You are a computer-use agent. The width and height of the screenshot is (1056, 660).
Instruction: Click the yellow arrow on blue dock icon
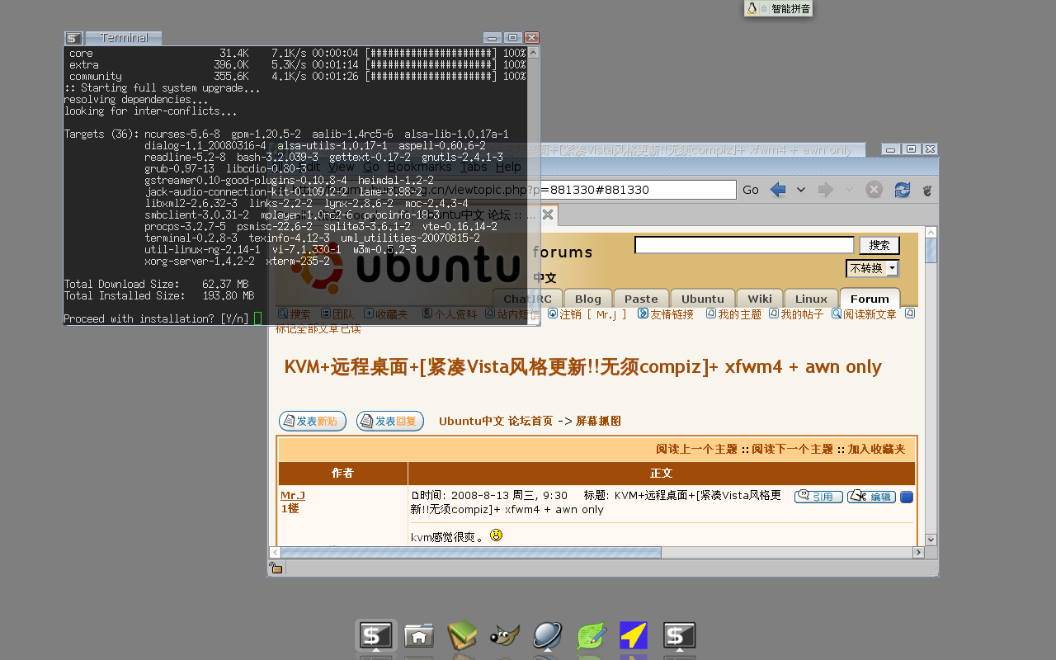coord(634,636)
